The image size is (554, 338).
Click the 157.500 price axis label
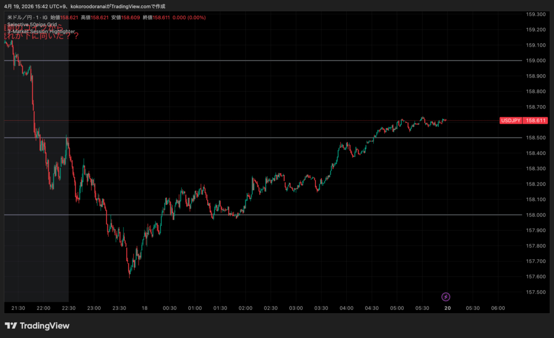[535, 292]
